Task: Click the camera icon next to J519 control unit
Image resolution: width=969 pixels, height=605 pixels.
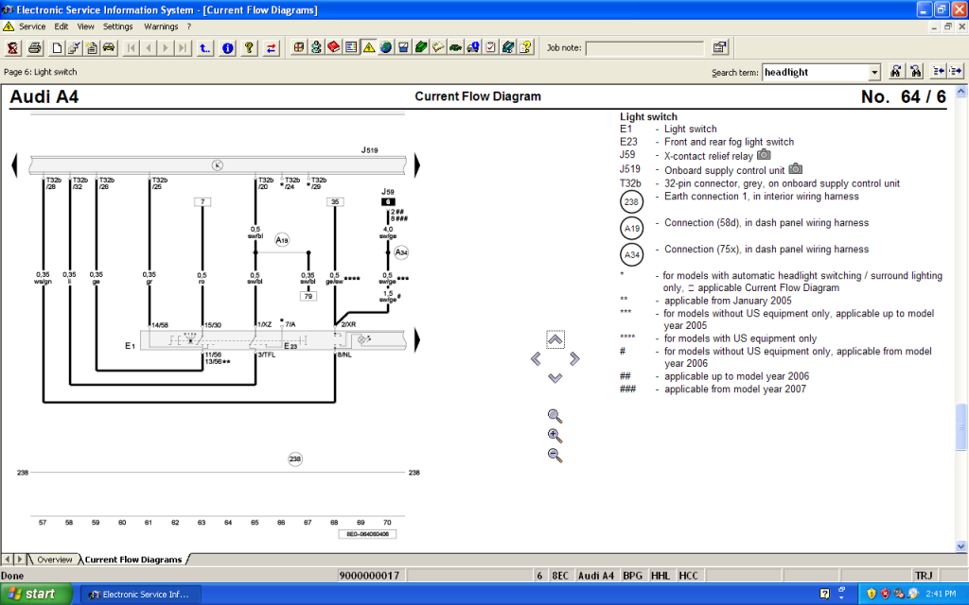Action: click(x=795, y=168)
